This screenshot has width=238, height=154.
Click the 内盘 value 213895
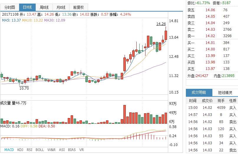[x=228, y=76]
